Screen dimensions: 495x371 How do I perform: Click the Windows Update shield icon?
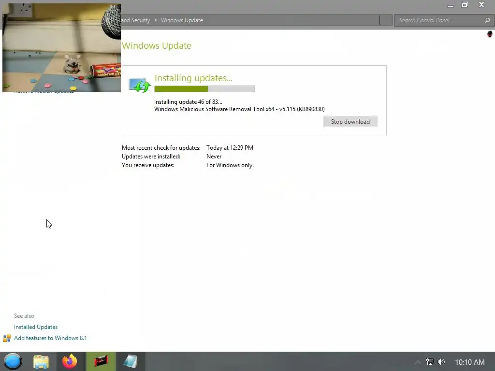pos(140,85)
